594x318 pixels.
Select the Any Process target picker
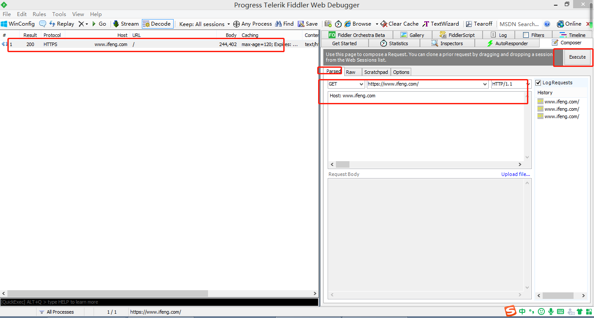tap(252, 24)
